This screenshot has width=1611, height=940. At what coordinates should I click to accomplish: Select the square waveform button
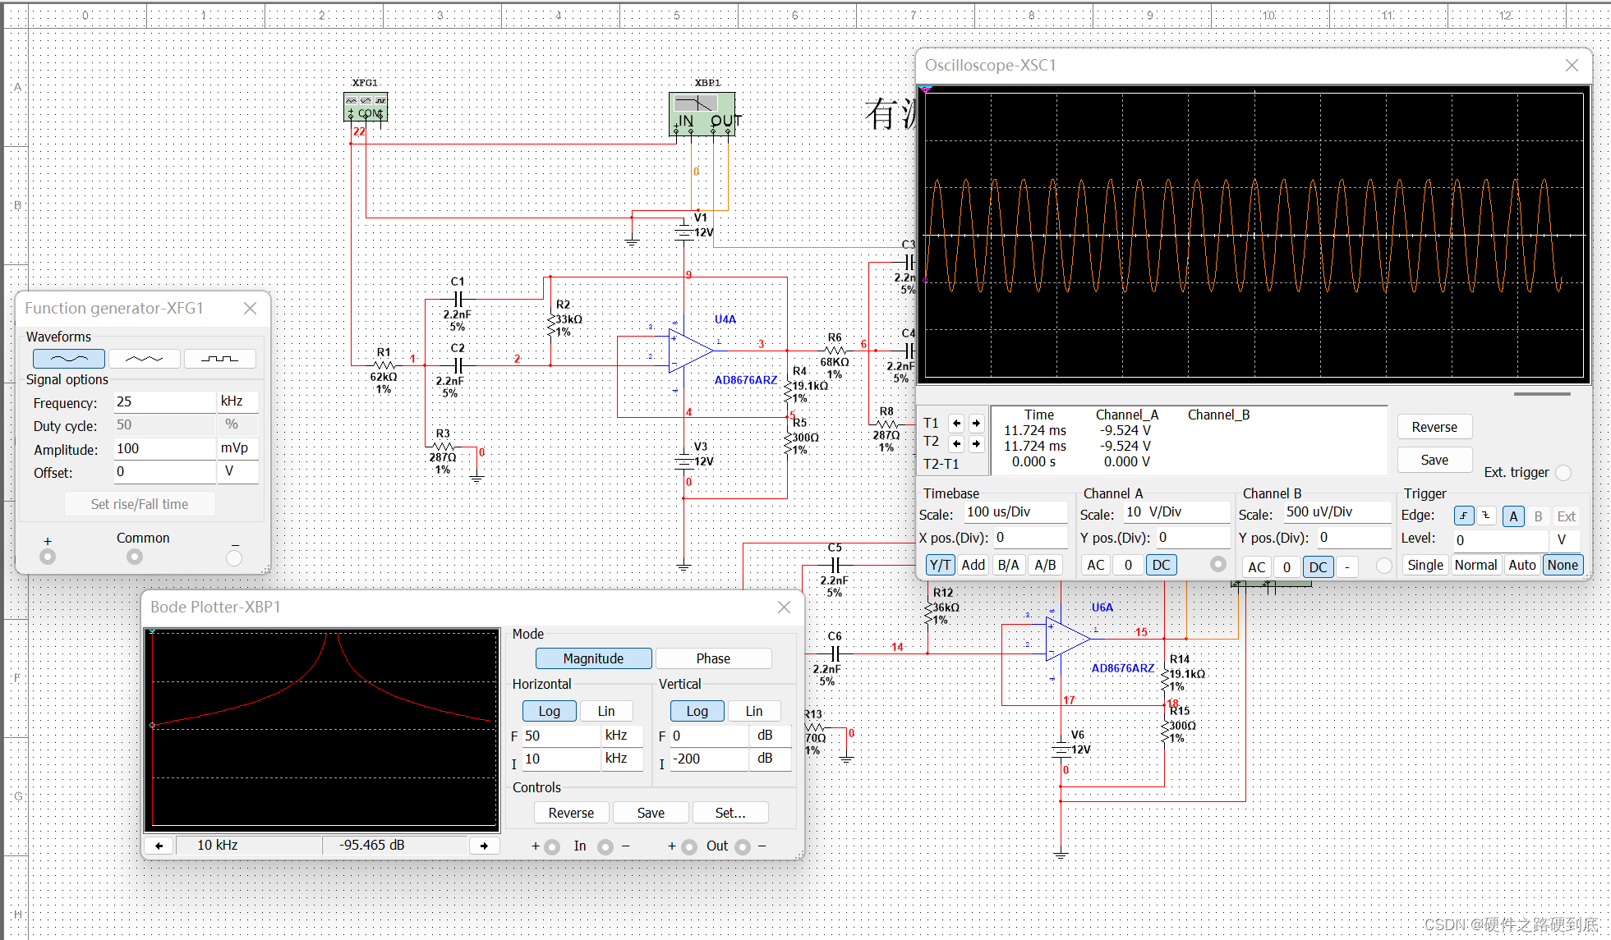pyautogui.click(x=219, y=359)
